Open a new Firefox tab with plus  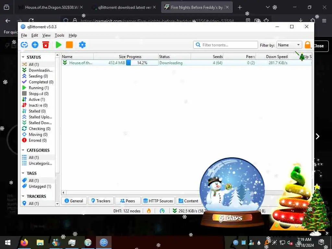coord(240,7)
